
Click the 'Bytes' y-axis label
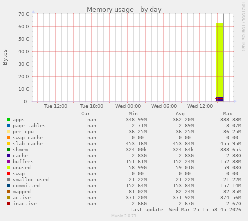5,57
